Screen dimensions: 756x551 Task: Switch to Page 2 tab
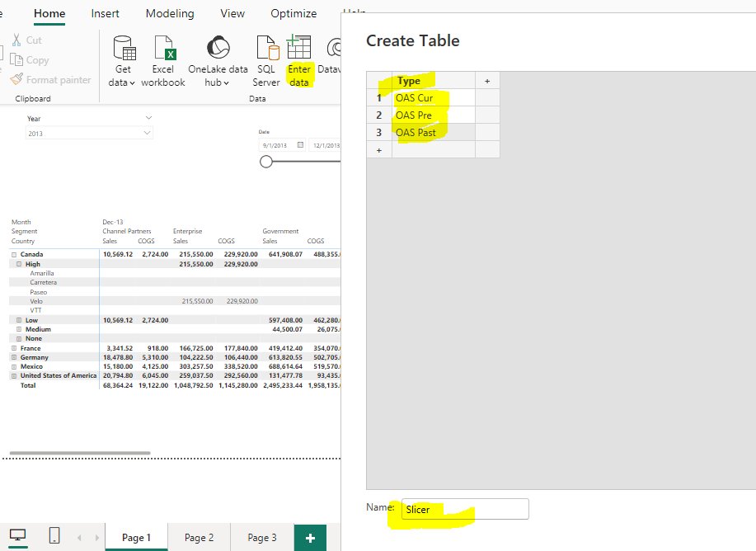200,538
